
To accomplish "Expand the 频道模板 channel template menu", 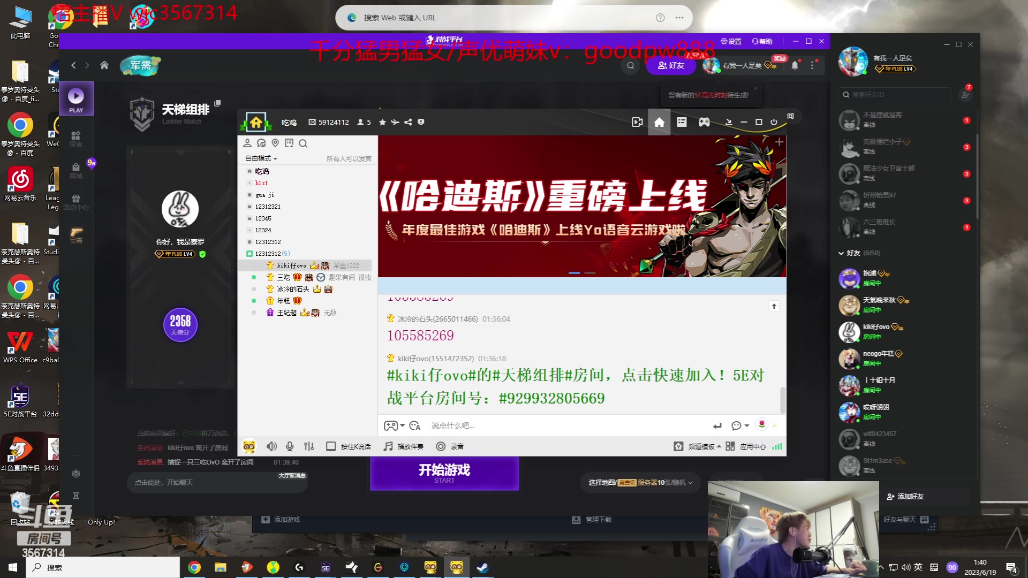I will (x=697, y=446).
